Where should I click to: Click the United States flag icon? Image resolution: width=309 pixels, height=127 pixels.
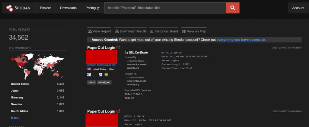coord(89,69)
